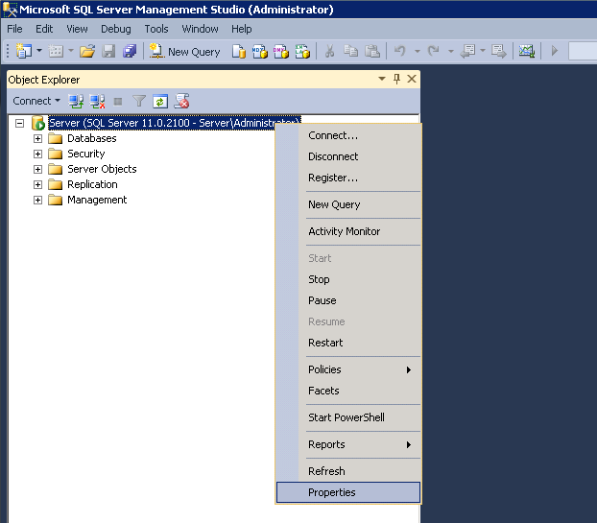Click the Copy toolbar icon

coord(350,51)
